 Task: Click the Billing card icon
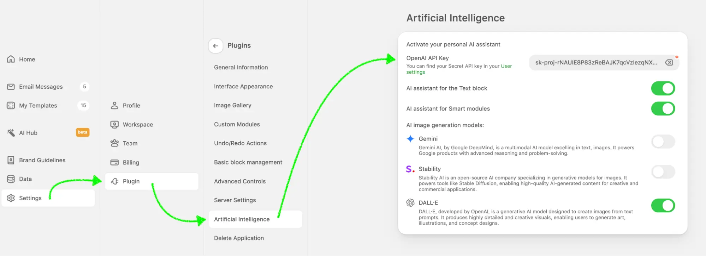click(x=114, y=162)
